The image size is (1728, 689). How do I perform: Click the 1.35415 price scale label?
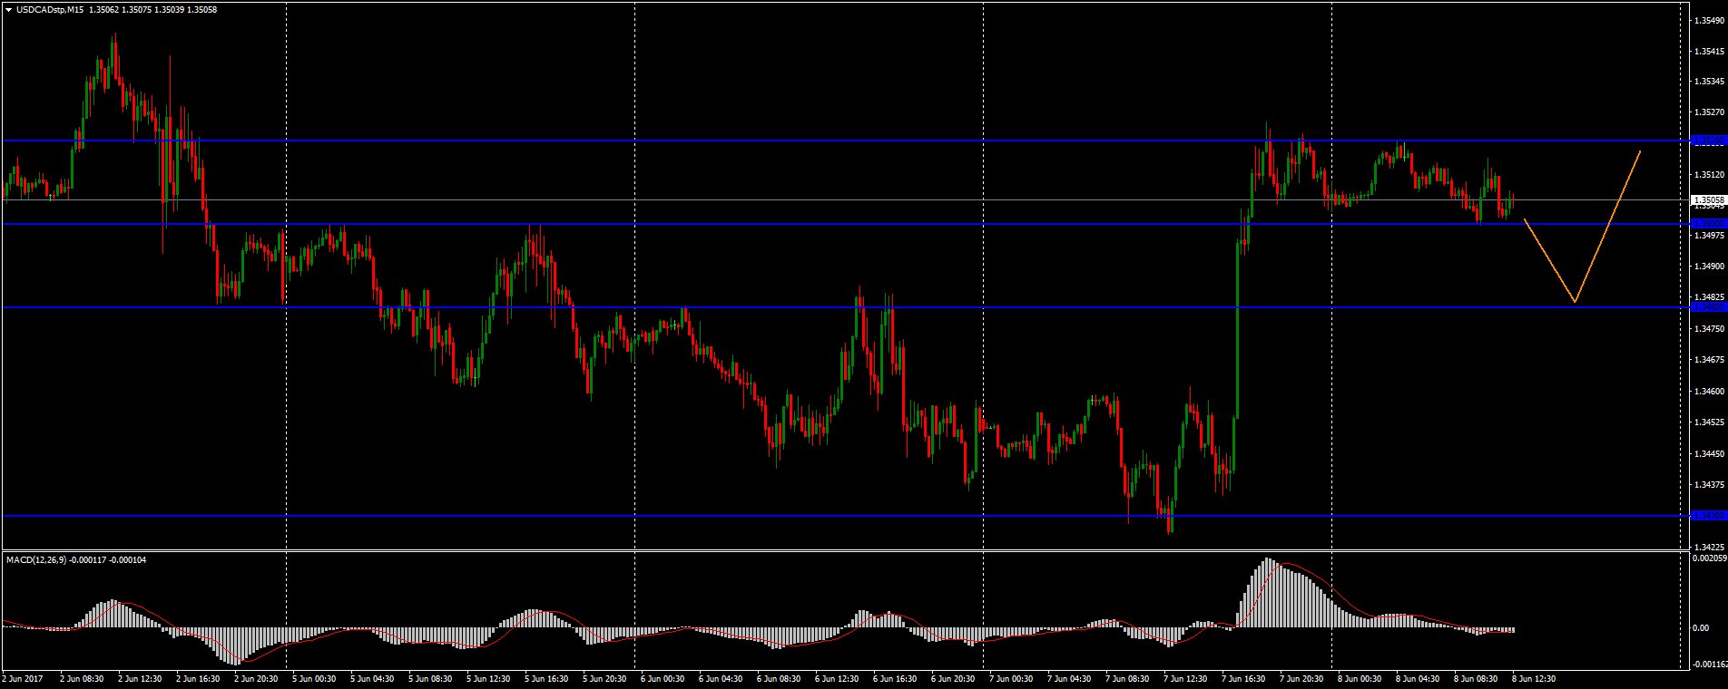click(x=1709, y=53)
